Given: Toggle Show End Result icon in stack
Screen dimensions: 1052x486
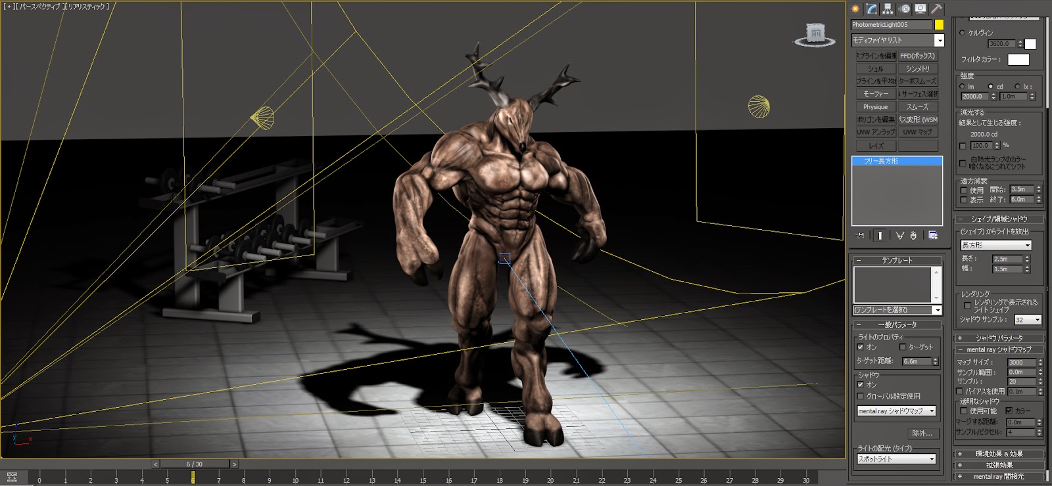Looking at the screenshot, I should (880, 235).
